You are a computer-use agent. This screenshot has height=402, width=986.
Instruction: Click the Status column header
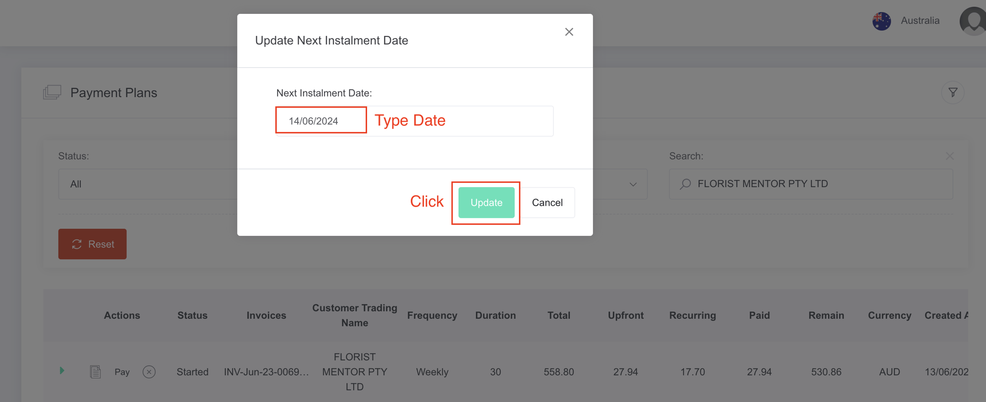tap(192, 315)
